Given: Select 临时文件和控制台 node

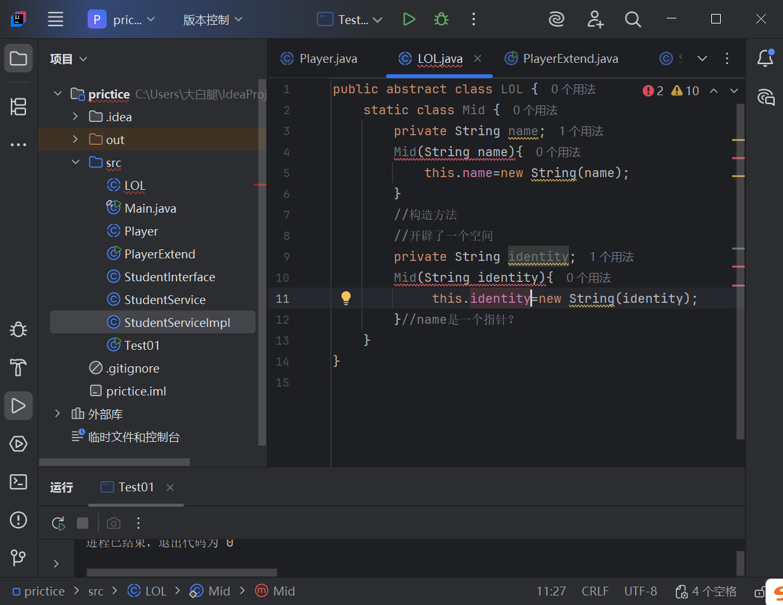Looking at the screenshot, I should (125, 437).
